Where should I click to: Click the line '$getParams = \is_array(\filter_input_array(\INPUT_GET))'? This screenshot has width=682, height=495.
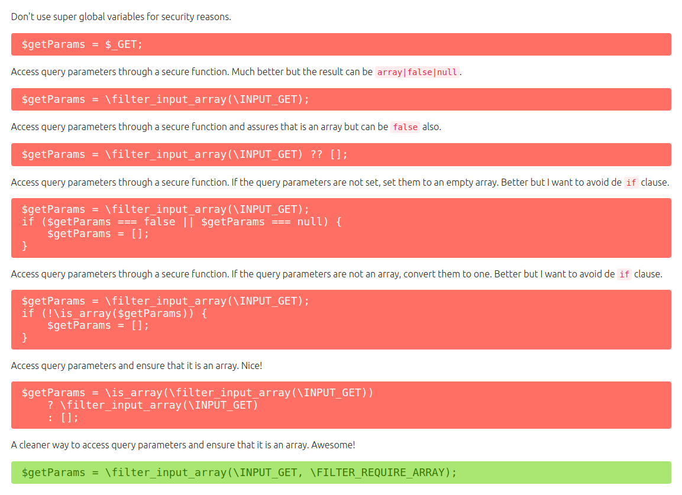coord(198,393)
